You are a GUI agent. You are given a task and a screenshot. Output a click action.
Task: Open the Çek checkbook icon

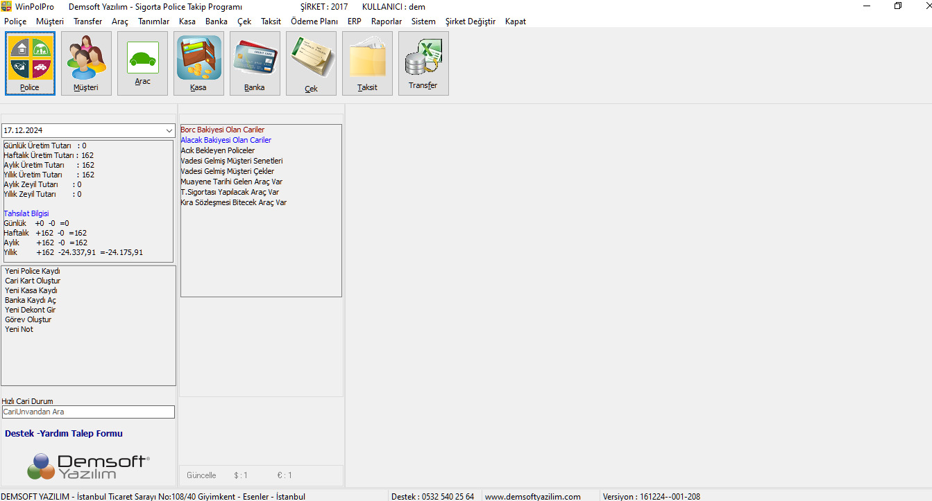311,63
